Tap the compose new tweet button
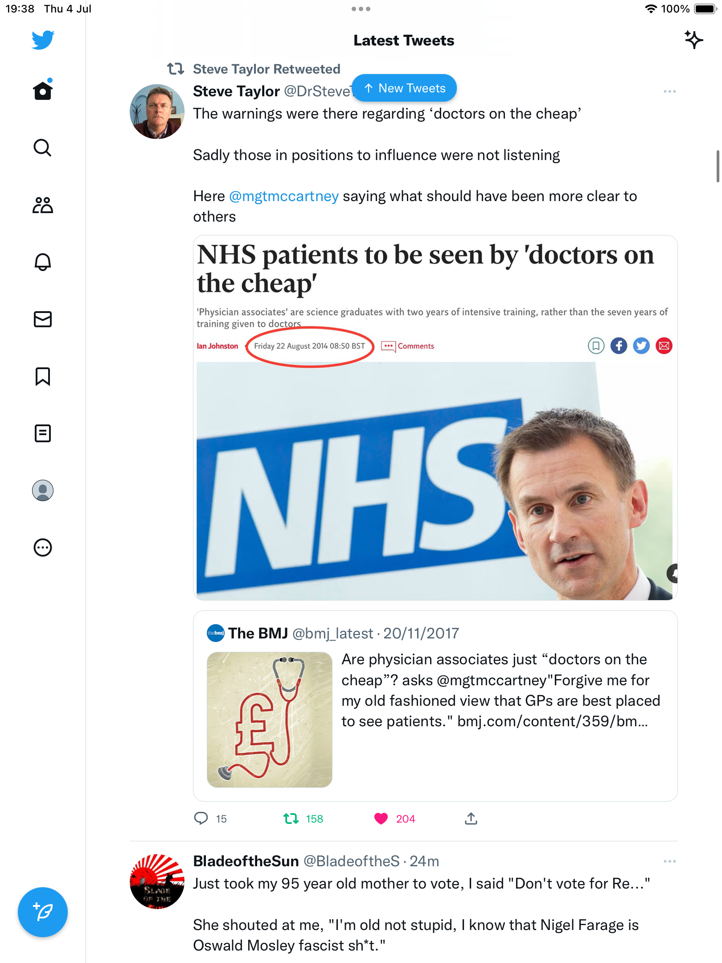Image resolution: width=722 pixels, height=963 pixels. [43, 912]
